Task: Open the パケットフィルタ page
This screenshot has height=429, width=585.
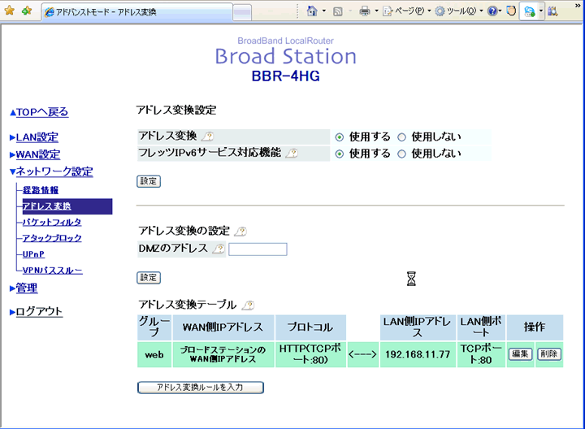Action: pyautogui.click(x=52, y=223)
